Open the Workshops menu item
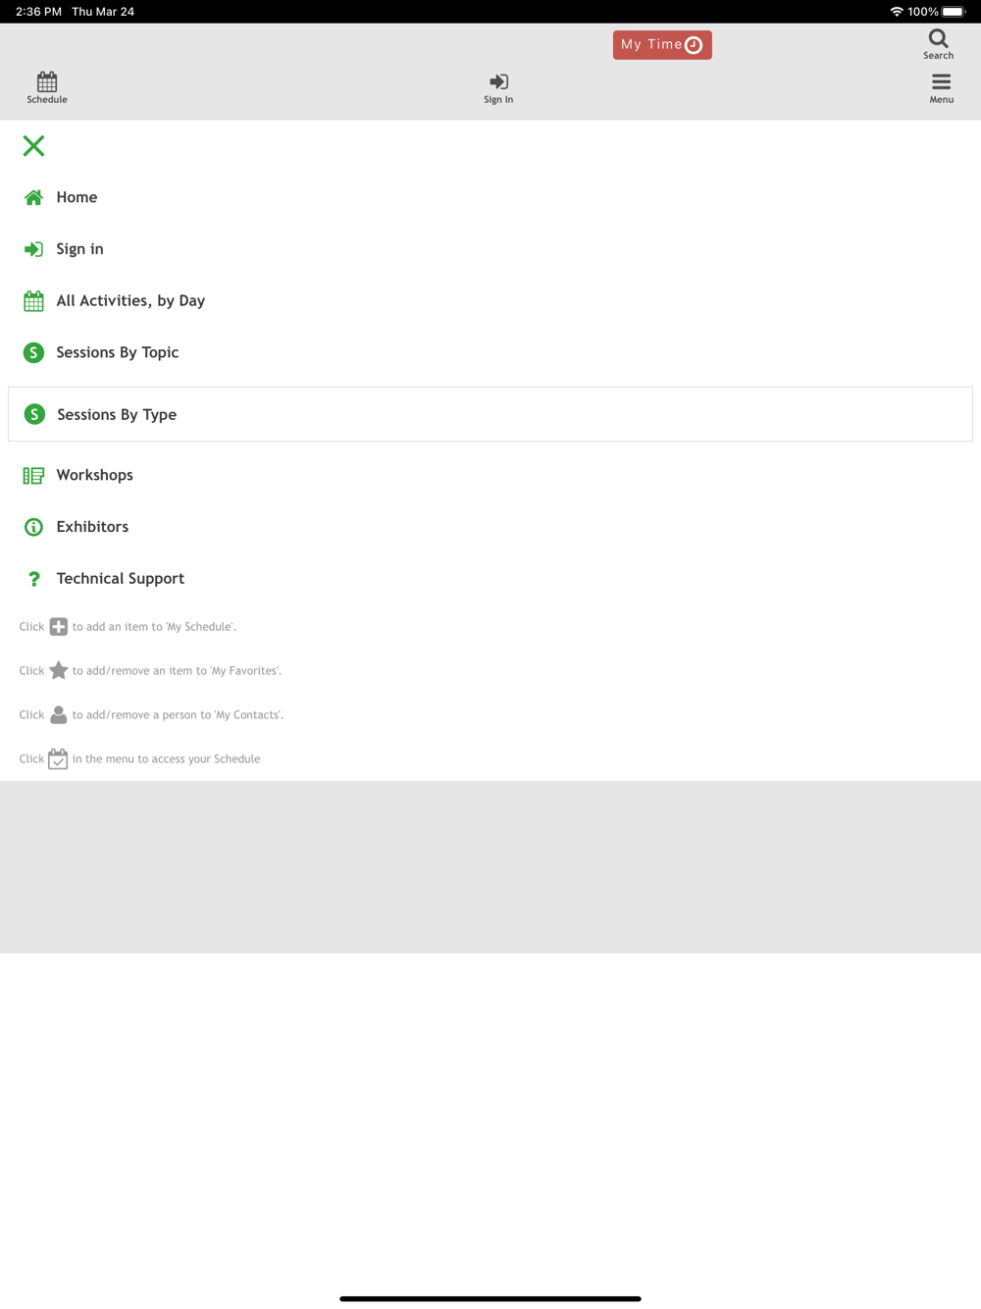Screen dimensions: 981x1309 pyautogui.click(x=94, y=475)
